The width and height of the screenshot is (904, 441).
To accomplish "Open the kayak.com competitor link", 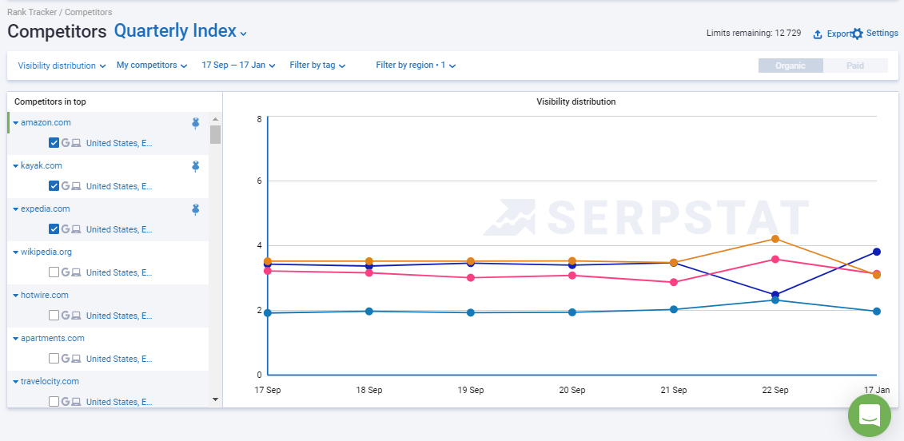I will tap(42, 165).
